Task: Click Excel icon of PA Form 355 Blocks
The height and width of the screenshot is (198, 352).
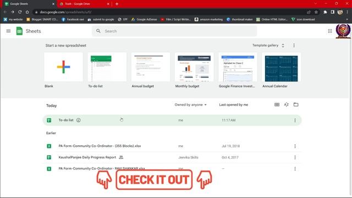Action: (x=49, y=146)
